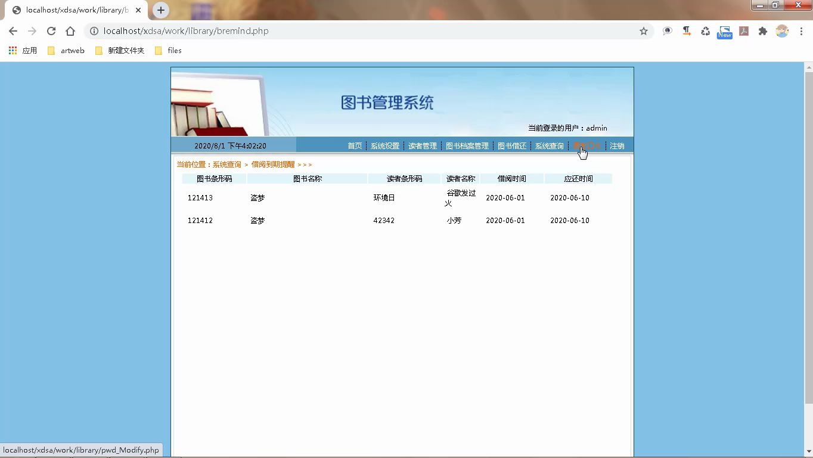Reload the page with the refresh icon
813x458 pixels.
click(x=51, y=30)
